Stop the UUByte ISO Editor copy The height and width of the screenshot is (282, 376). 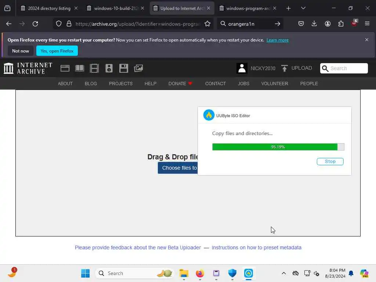pyautogui.click(x=330, y=162)
